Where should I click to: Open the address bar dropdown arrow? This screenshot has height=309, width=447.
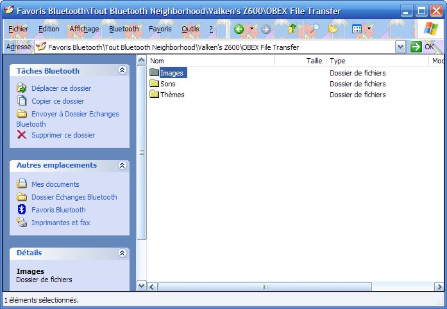[401, 47]
